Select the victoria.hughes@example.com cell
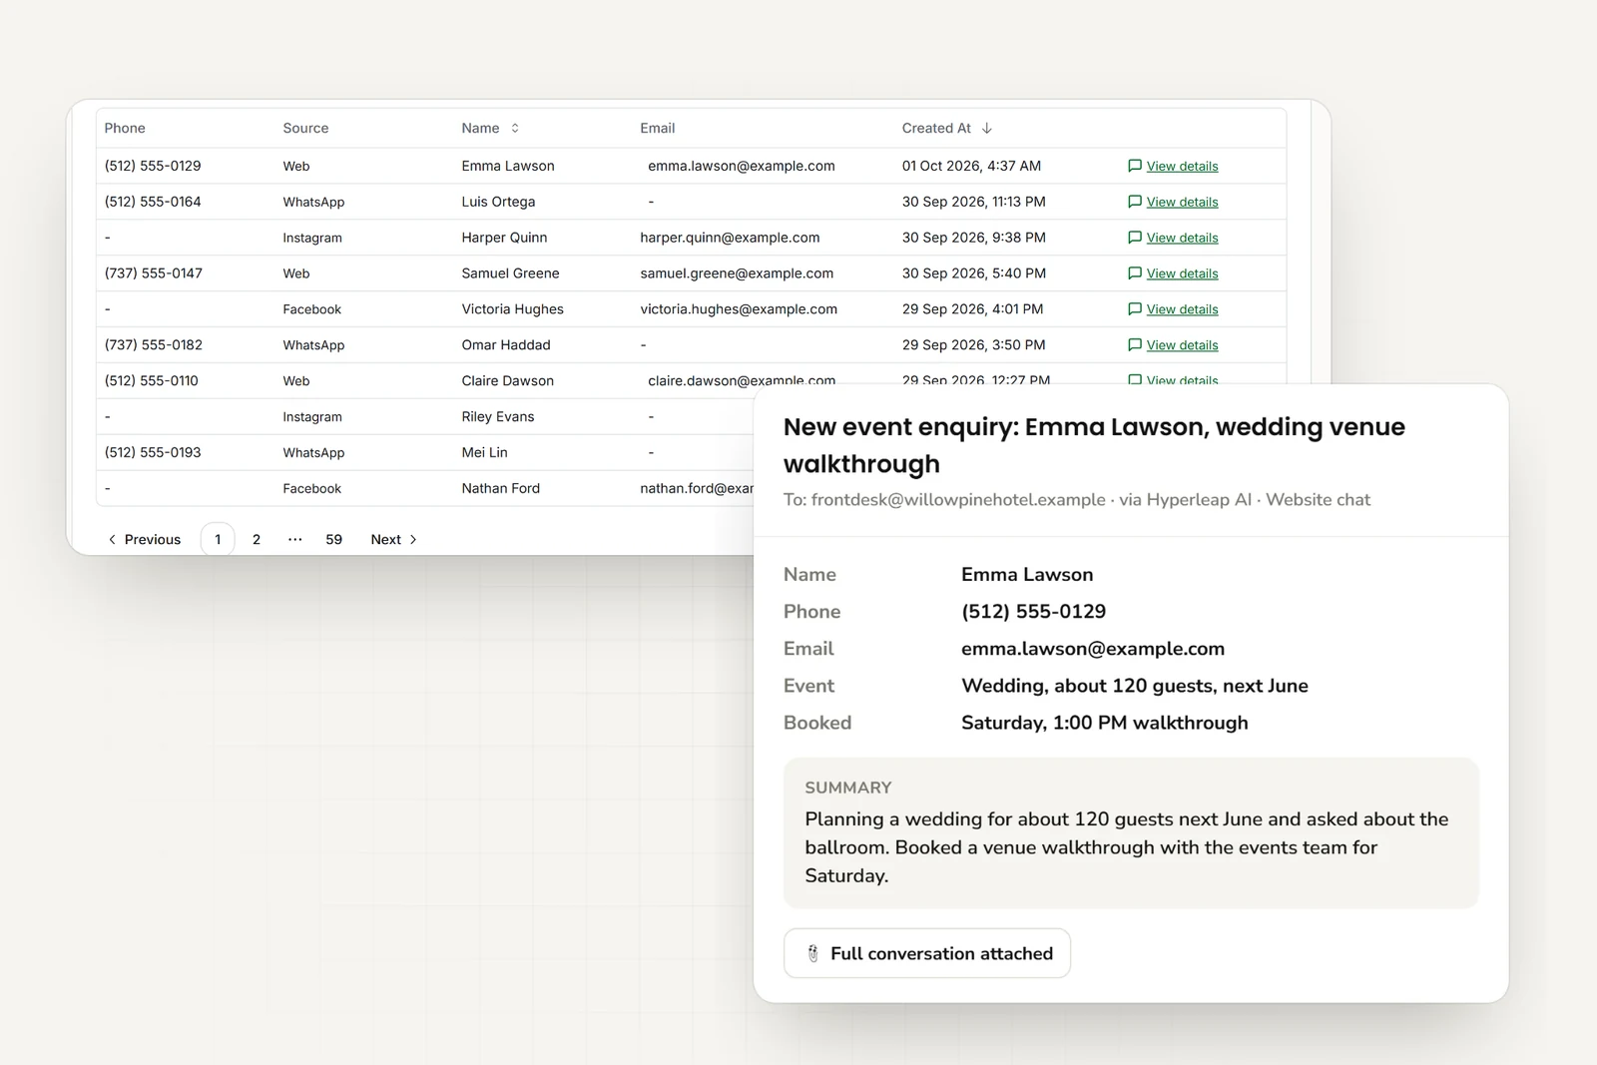The image size is (1597, 1065). tap(739, 309)
